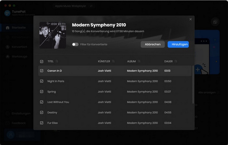This screenshot has height=145, width=228.
Task: Select the Canon In D title
Action: [54, 71]
